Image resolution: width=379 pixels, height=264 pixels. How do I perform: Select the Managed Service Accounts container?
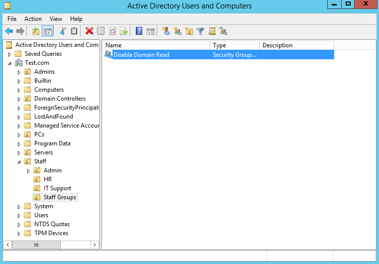67,126
